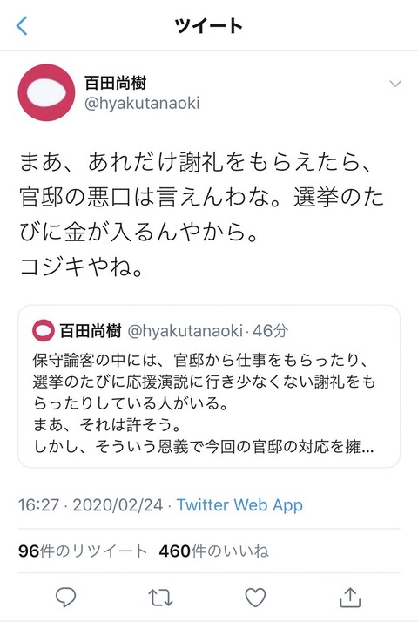Viewport: 418px width, 622px height.
Task: Expand tweet options chevron menu
Action: click(395, 84)
